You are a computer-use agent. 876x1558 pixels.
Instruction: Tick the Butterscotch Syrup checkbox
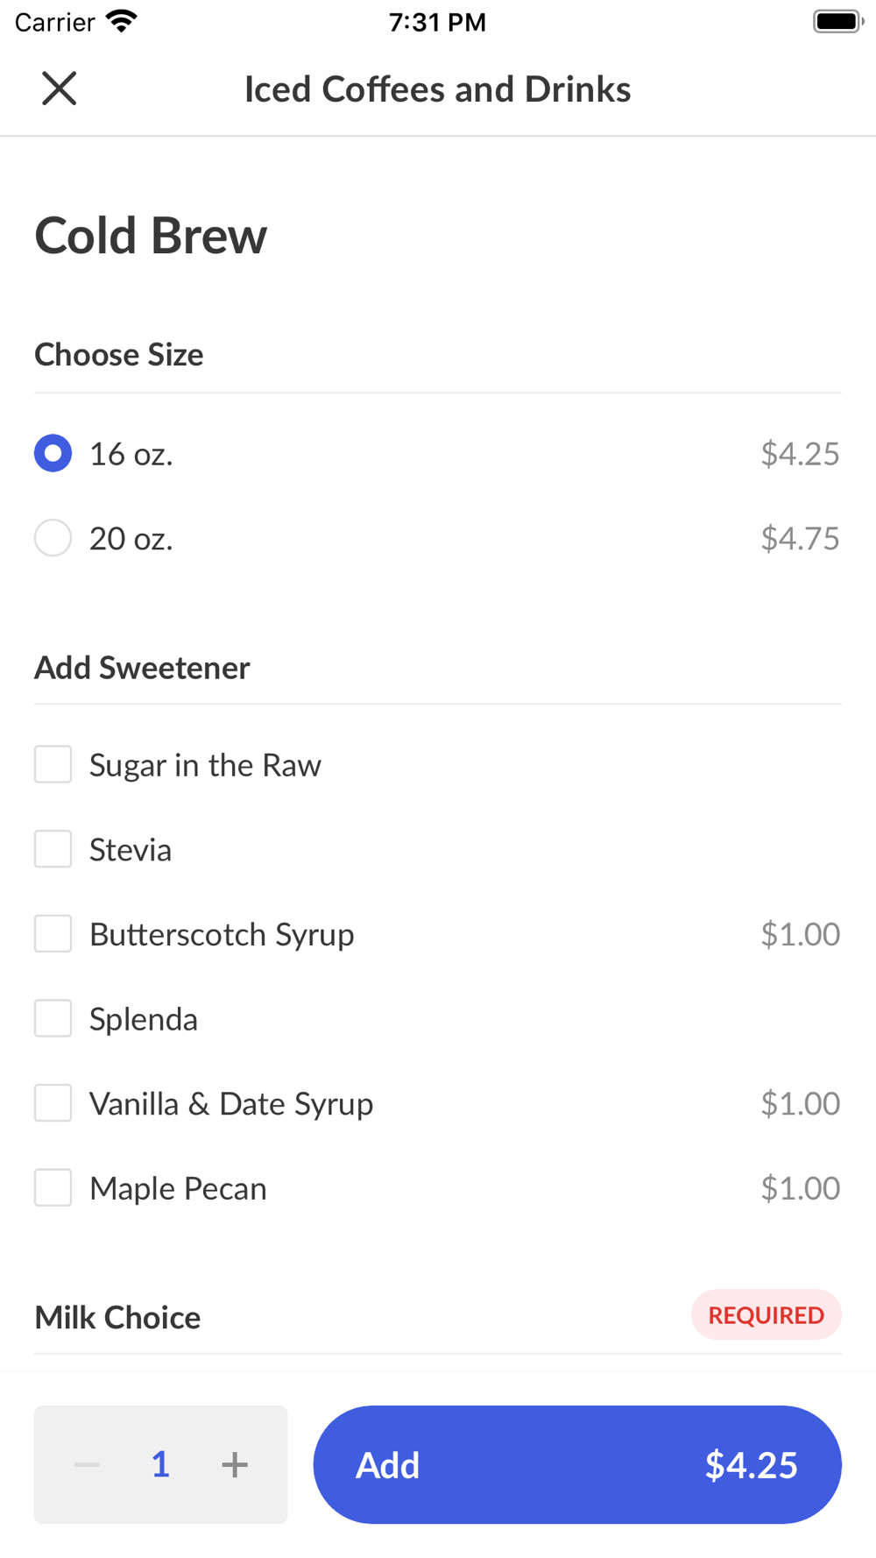(x=53, y=934)
